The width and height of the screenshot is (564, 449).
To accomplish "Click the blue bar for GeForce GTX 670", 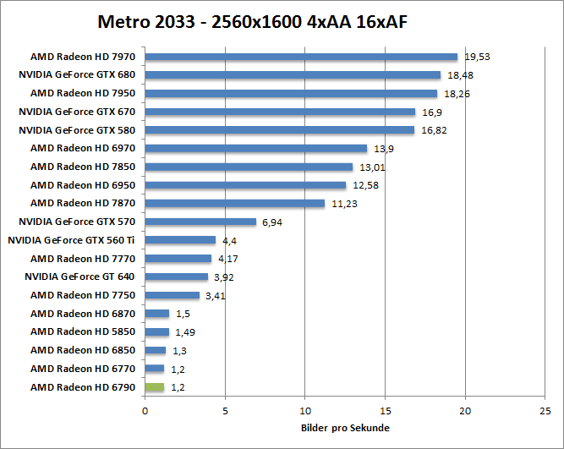I will click(280, 112).
